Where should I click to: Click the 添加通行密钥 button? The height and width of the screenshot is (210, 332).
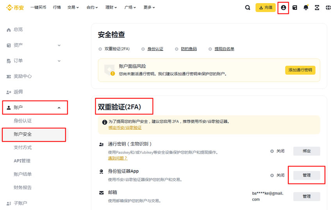[x=300, y=70]
